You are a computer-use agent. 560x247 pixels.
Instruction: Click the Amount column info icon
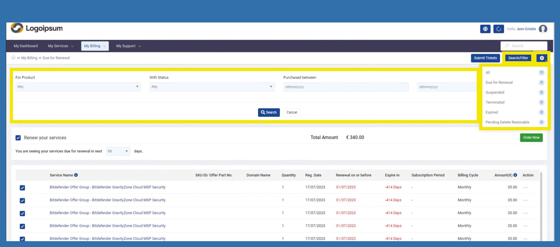(515, 175)
